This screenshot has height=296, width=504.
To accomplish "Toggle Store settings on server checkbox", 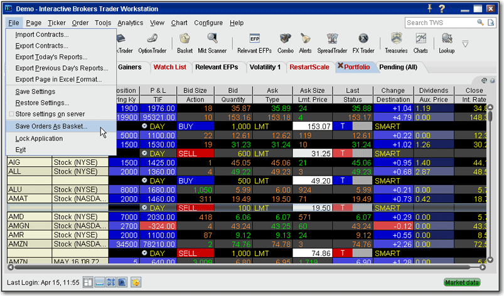I will pyautogui.click(x=11, y=114).
